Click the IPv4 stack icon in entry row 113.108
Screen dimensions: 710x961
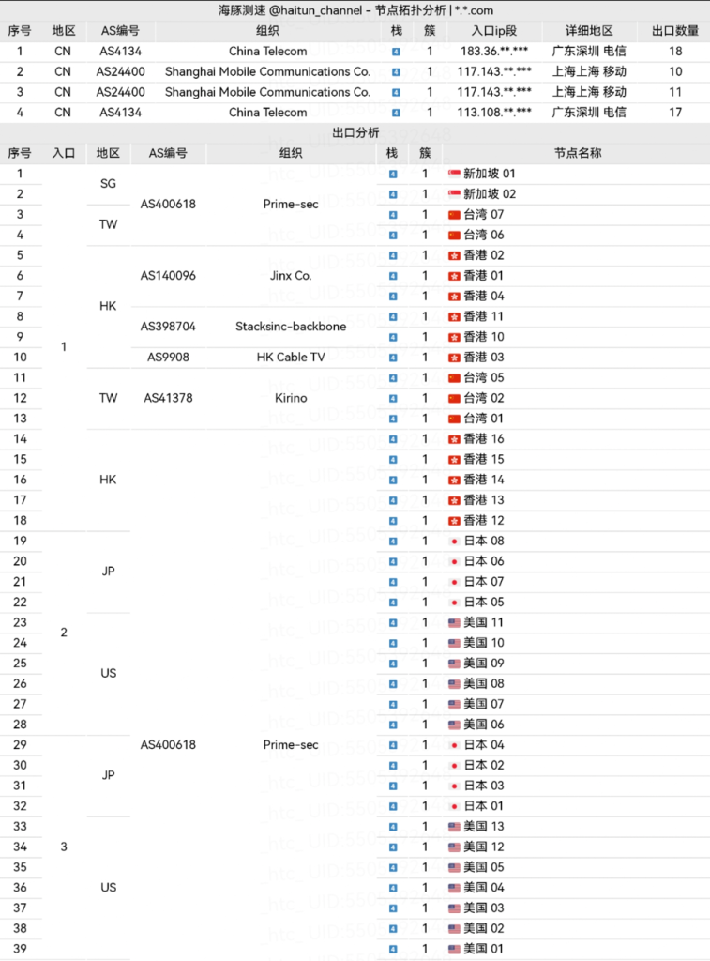coord(396,113)
